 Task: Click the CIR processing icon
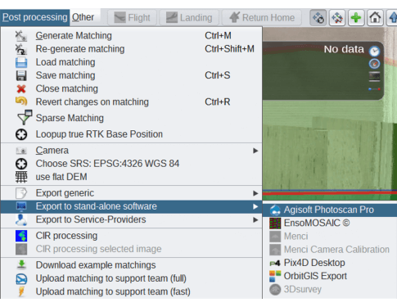pos(21,236)
